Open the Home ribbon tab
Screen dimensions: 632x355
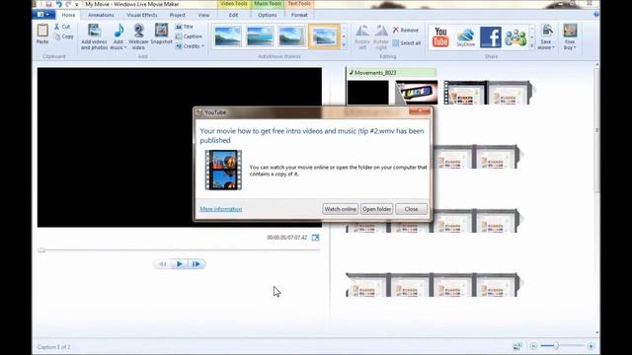[68, 15]
